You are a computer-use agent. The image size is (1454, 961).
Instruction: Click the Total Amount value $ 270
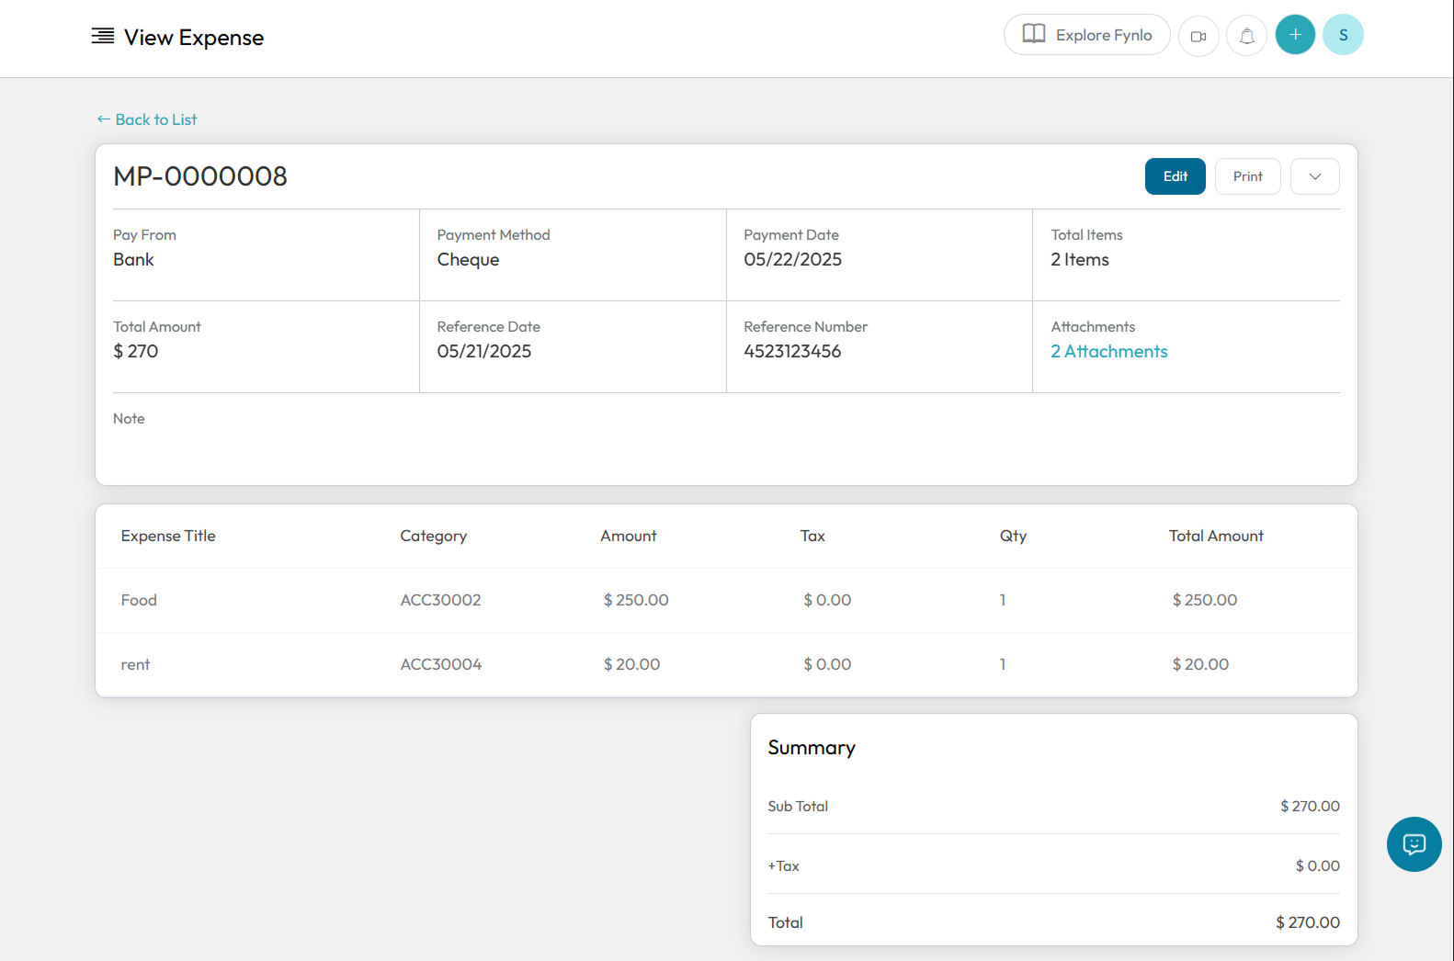click(135, 352)
